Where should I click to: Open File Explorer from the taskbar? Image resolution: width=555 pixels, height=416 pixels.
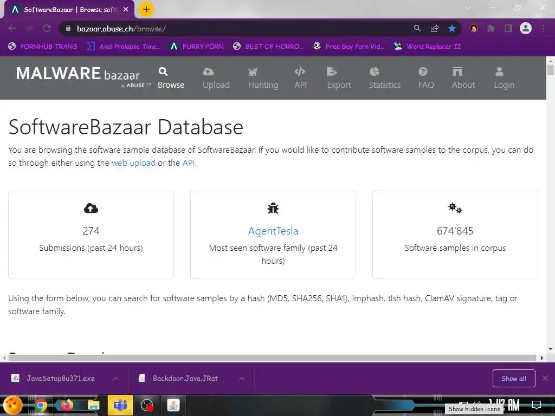93,405
